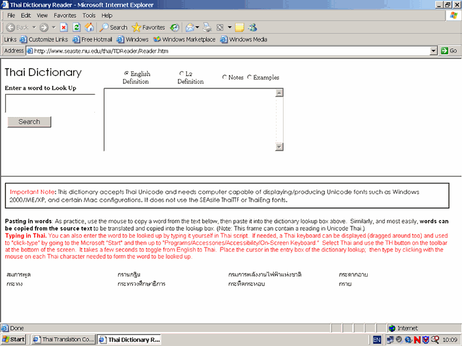The image size is (462, 346).
Task: Click the Thai word กรมการพลังงานไฟฟ้าแห่งชาติ
Action: (265, 275)
